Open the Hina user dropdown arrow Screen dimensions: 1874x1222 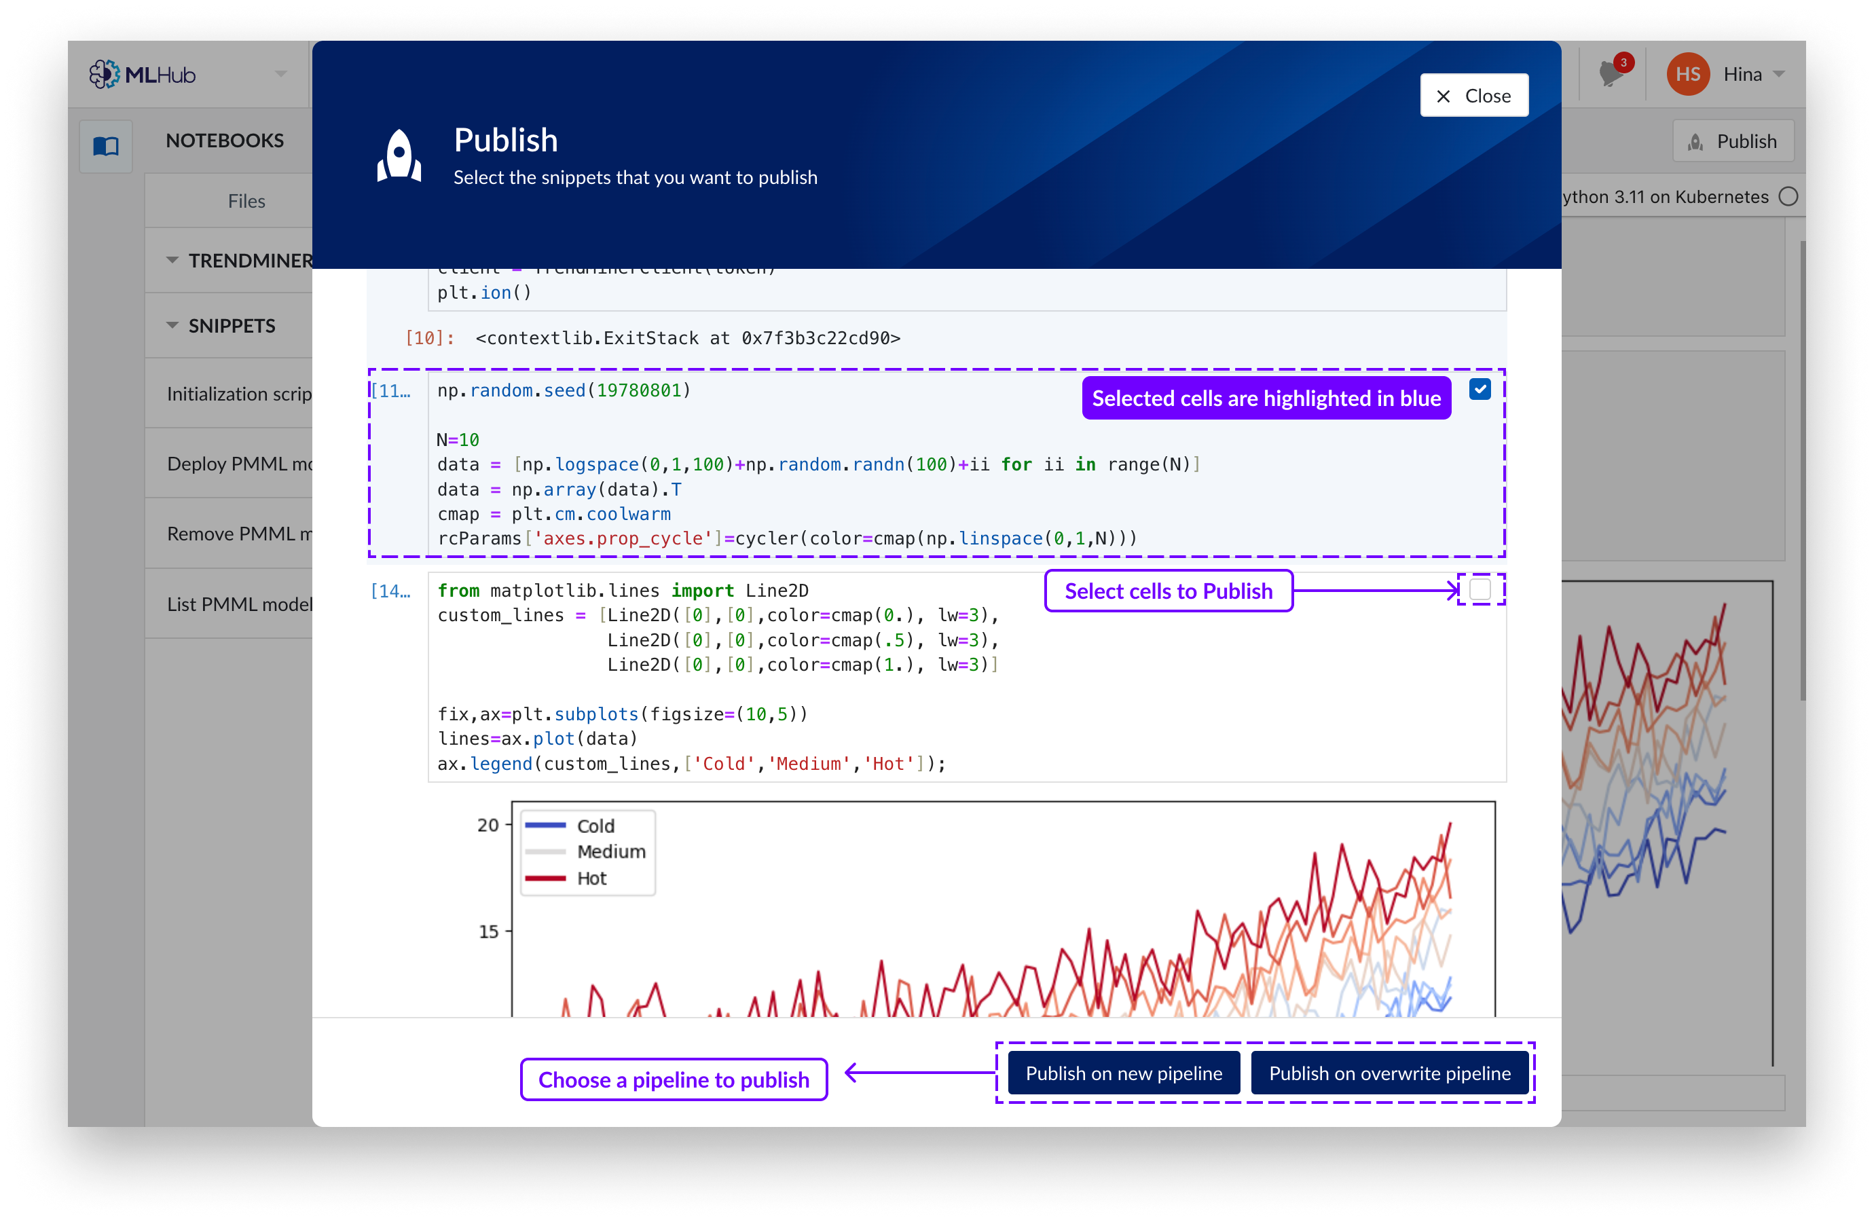pyautogui.click(x=1780, y=75)
